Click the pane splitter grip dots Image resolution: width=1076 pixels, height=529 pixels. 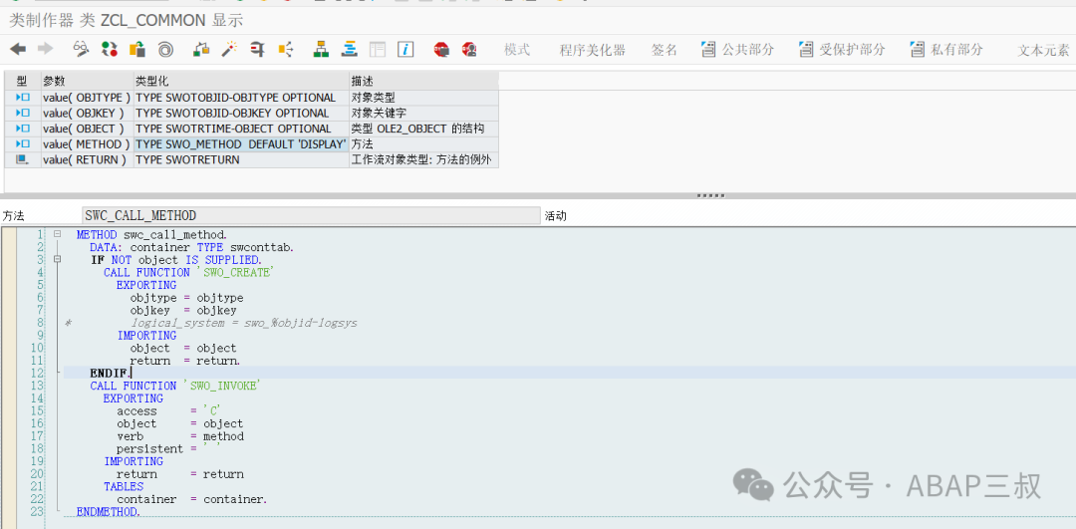(711, 195)
